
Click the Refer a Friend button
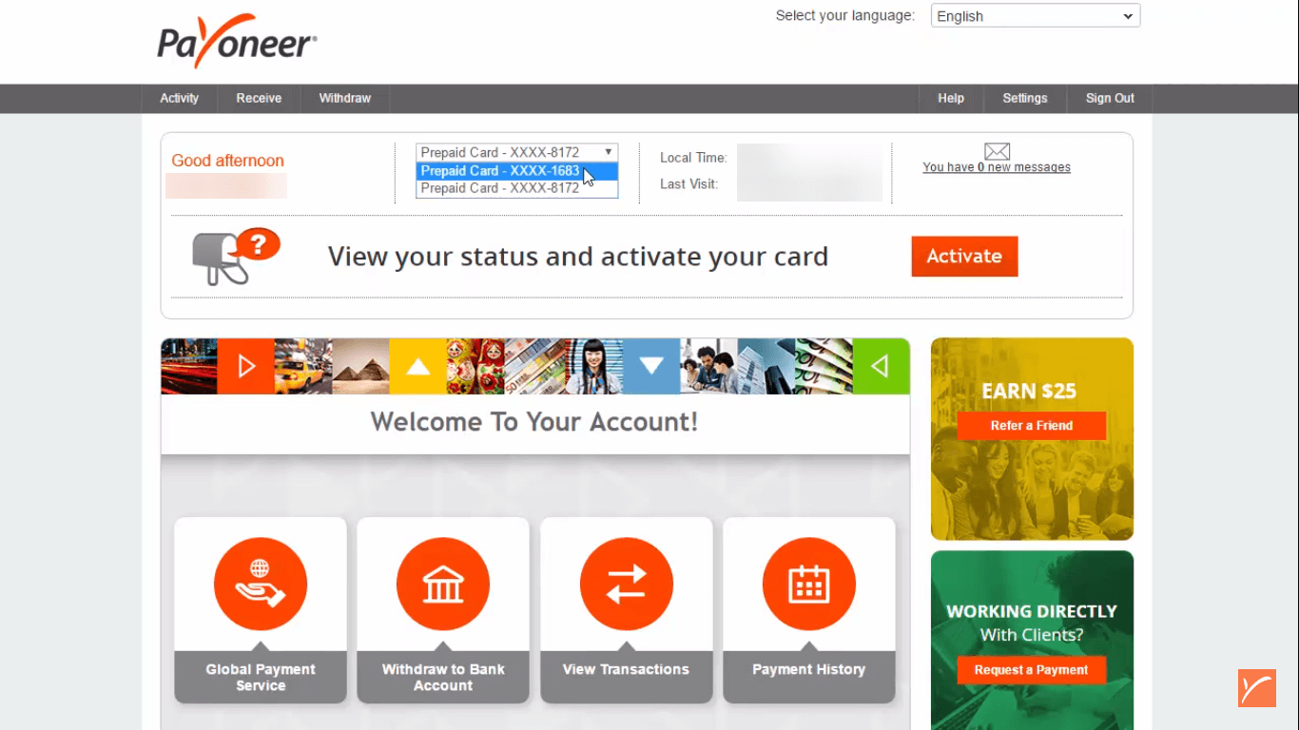(x=1032, y=426)
